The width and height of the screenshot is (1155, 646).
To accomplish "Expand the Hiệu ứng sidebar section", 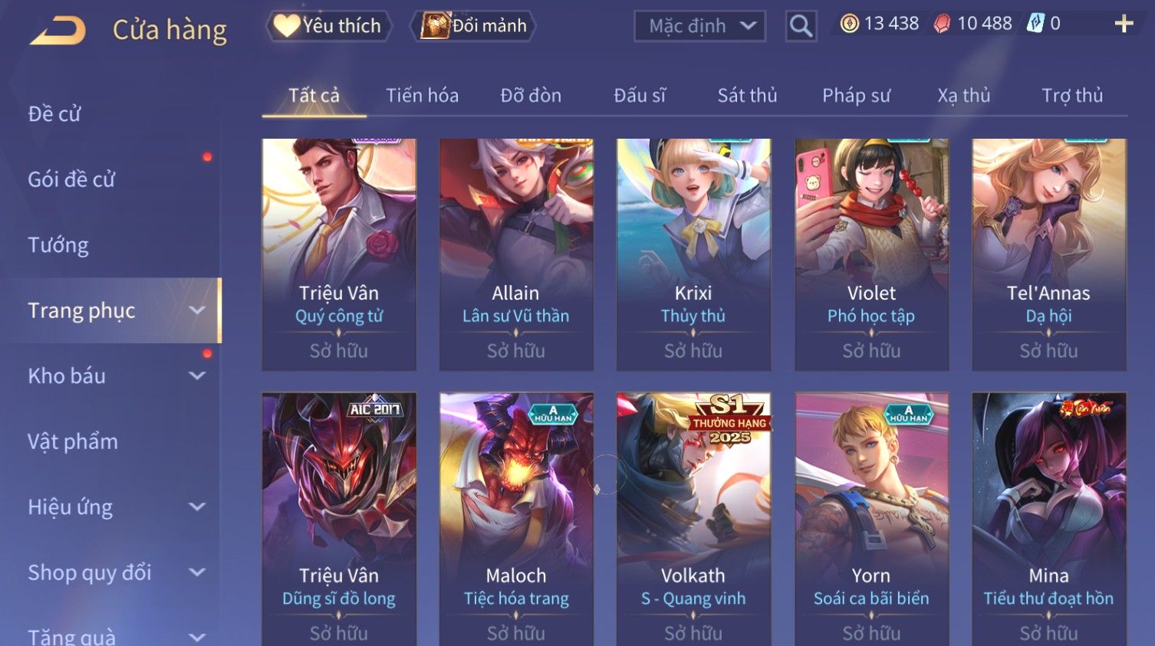I will point(197,507).
